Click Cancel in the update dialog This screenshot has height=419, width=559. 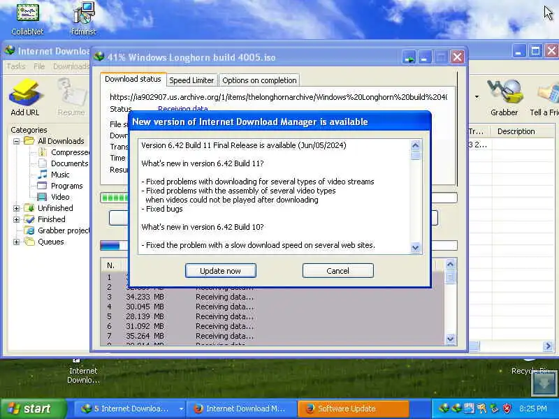point(337,271)
